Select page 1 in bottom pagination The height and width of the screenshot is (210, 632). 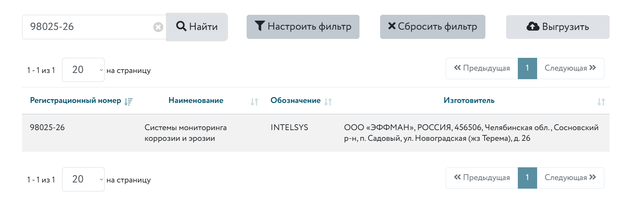click(x=527, y=178)
